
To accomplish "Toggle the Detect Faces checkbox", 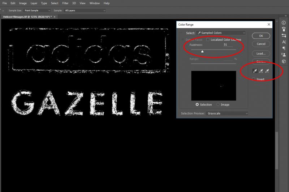I will click(183, 40).
